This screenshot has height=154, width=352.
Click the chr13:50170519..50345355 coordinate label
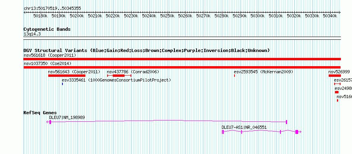(x=52, y=9)
